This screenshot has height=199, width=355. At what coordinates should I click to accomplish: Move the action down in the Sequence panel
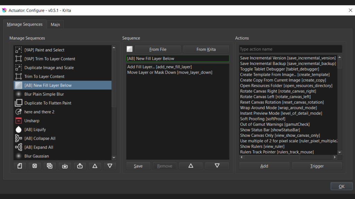pyautogui.click(x=217, y=166)
